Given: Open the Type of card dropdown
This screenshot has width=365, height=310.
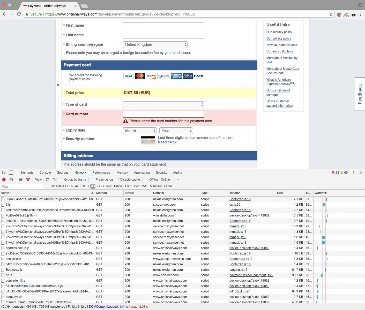Looking at the screenshot, I should point(163,104).
